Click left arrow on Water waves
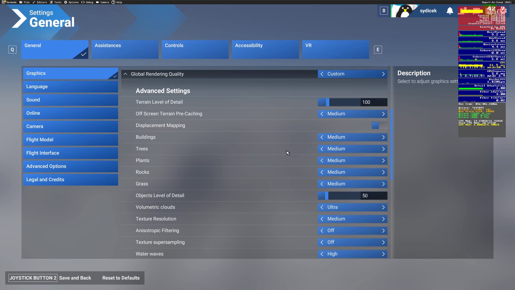Viewport: 515px width, 290px height. [x=322, y=254]
